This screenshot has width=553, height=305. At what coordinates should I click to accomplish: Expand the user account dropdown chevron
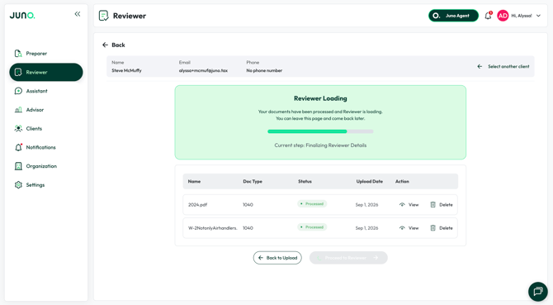[538, 16]
